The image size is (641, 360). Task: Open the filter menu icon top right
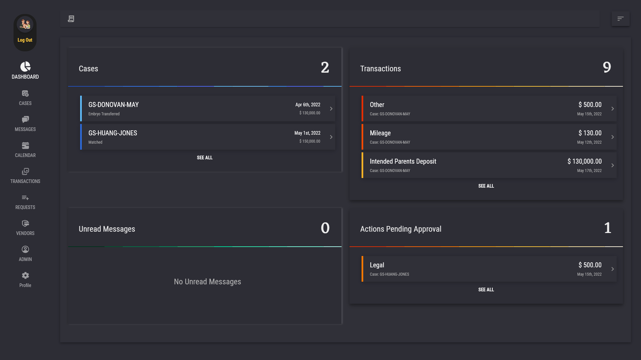coord(620,19)
